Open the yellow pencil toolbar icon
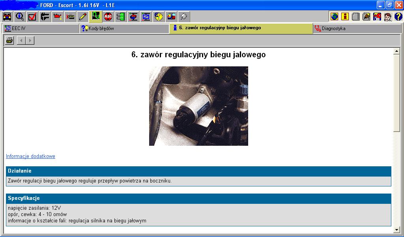Viewport: 404px width, 237px height. pyautogui.click(x=83, y=17)
